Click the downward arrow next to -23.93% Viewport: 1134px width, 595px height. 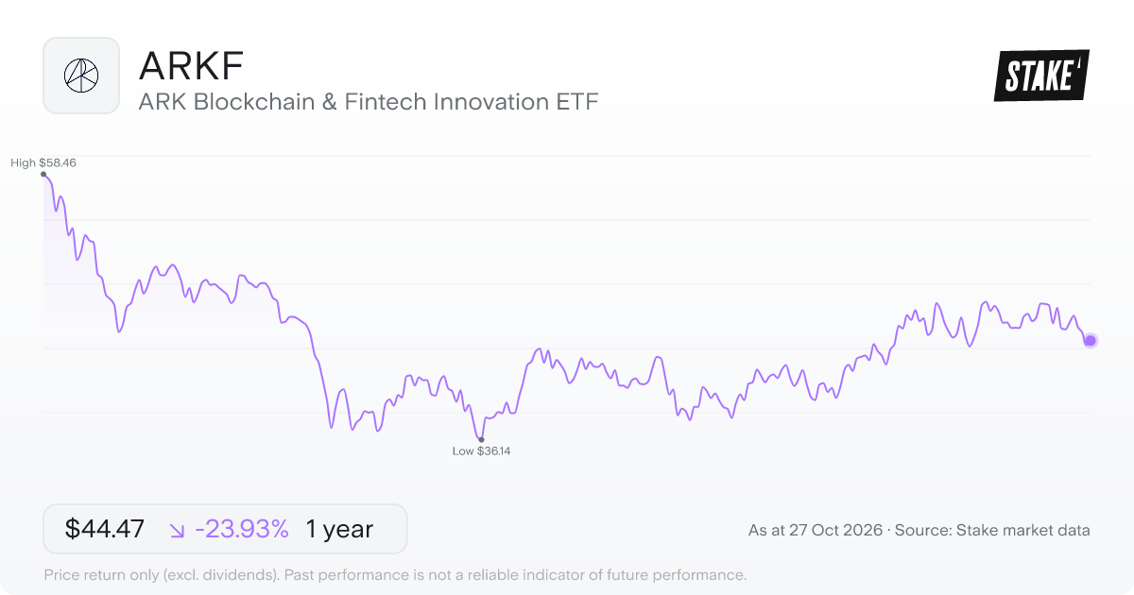[x=177, y=530]
